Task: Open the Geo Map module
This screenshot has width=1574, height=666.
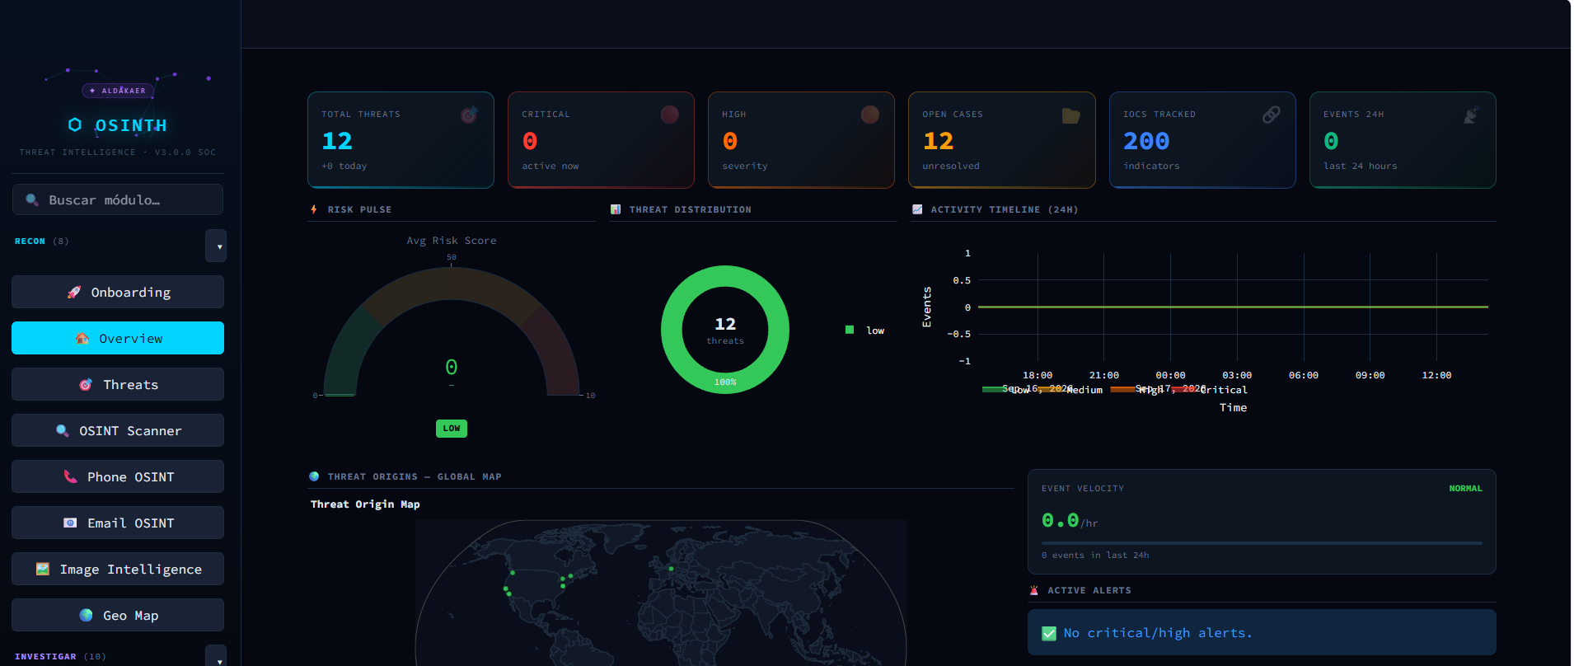Action: (118, 615)
